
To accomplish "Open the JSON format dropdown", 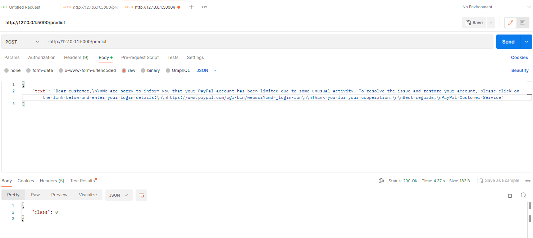I will tap(205, 70).
